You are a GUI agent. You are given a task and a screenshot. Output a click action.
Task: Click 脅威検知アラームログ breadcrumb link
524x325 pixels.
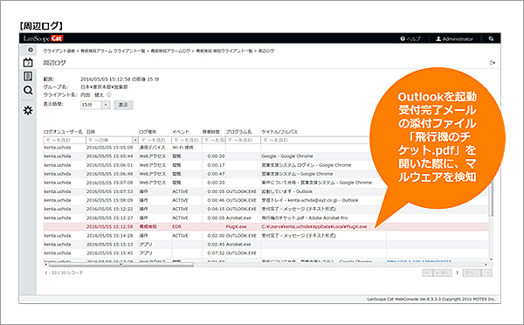click(170, 52)
